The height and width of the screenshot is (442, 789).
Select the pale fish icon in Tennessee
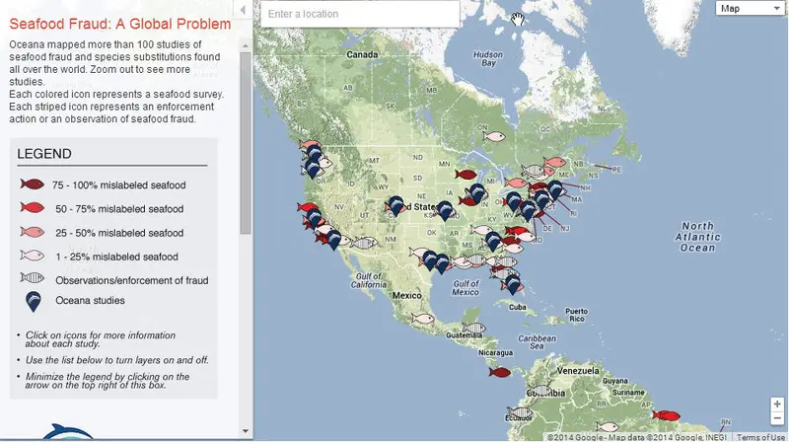click(x=481, y=230)
